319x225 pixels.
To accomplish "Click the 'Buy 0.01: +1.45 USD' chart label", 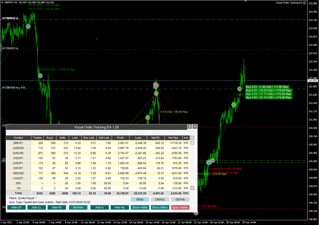I will click(267, 87).
